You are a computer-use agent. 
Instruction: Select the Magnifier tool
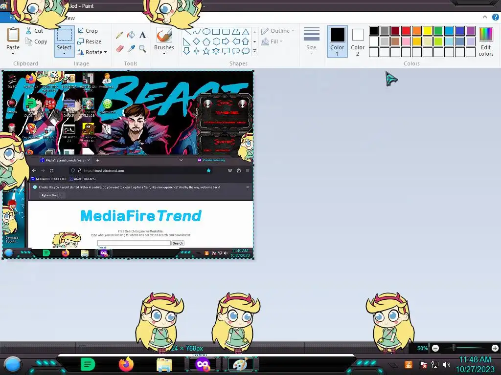pyautogui.click(x=142, y=48)
